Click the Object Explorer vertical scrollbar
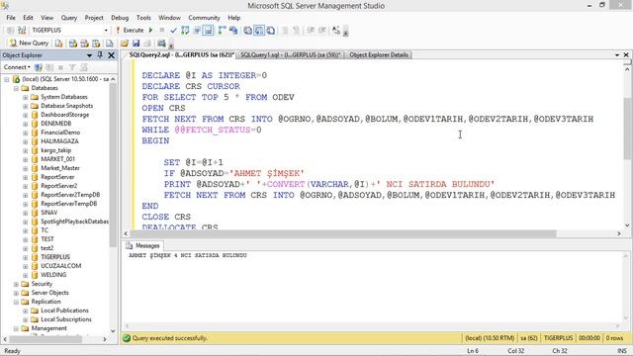 tap(113, 165)
